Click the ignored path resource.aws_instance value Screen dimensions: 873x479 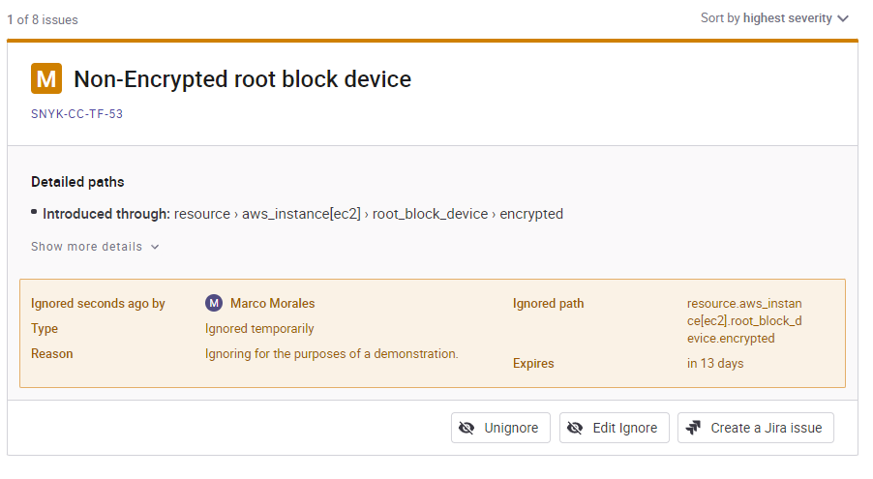tap(744, 321)
